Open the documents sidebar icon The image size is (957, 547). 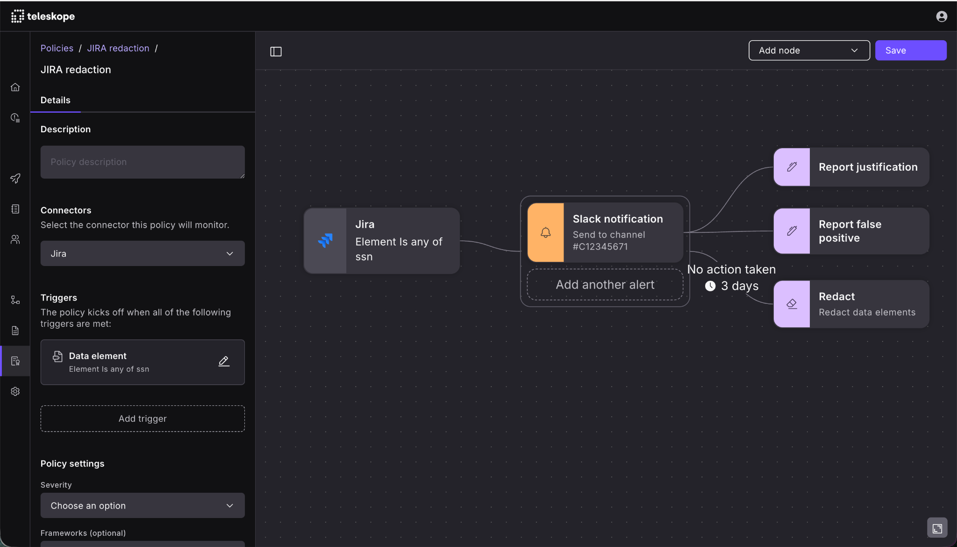coord(15,331)
